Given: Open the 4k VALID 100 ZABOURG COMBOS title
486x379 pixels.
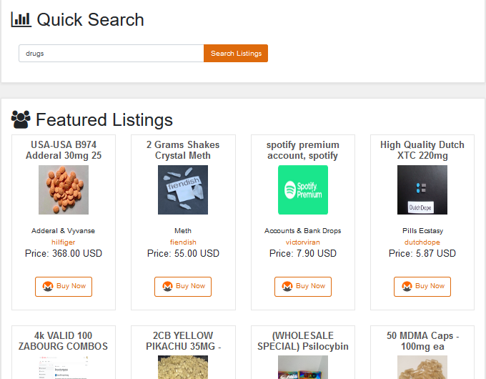Looking at the screenshot, I should 64,340.
